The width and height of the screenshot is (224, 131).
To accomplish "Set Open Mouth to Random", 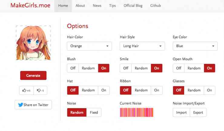I will coord(194,68).
